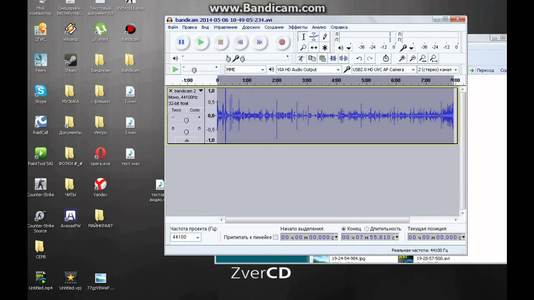Copy the selection with Copy icon
The height and width of the screenshot is (300, 534).
click(312, 58)
